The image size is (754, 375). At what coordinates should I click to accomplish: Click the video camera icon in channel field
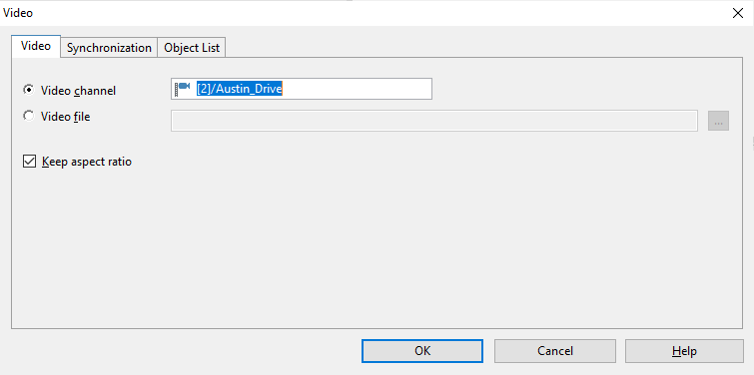pos(182,89)
